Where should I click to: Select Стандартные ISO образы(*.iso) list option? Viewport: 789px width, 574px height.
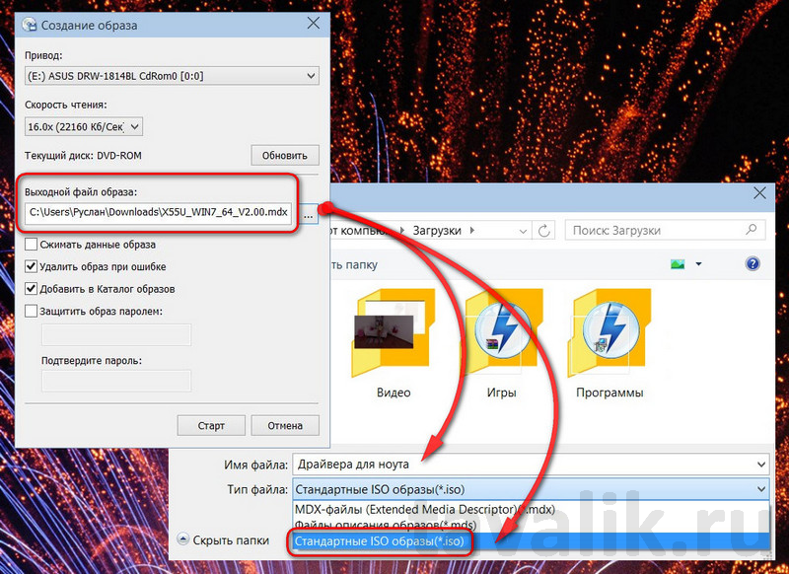tap(529, 541)
